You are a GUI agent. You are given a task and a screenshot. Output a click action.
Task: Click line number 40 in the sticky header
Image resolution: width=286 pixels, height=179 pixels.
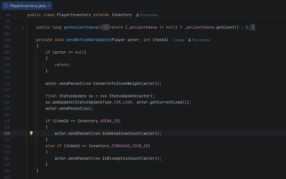point(8,15)
